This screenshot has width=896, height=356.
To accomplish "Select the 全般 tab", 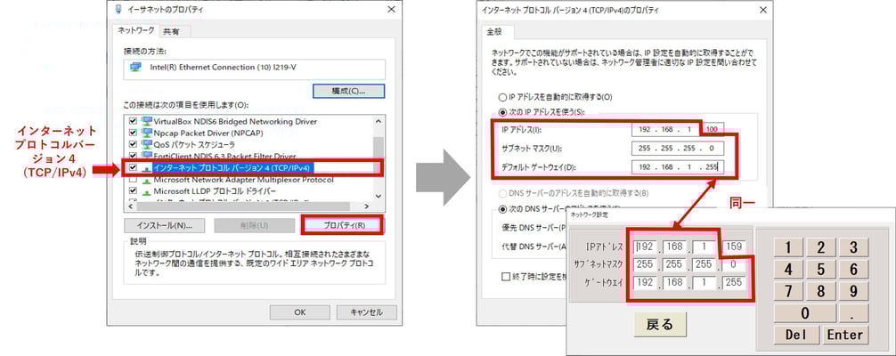I will (493, 32).
